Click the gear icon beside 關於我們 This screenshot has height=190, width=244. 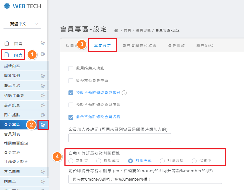[x=43, y=76]
